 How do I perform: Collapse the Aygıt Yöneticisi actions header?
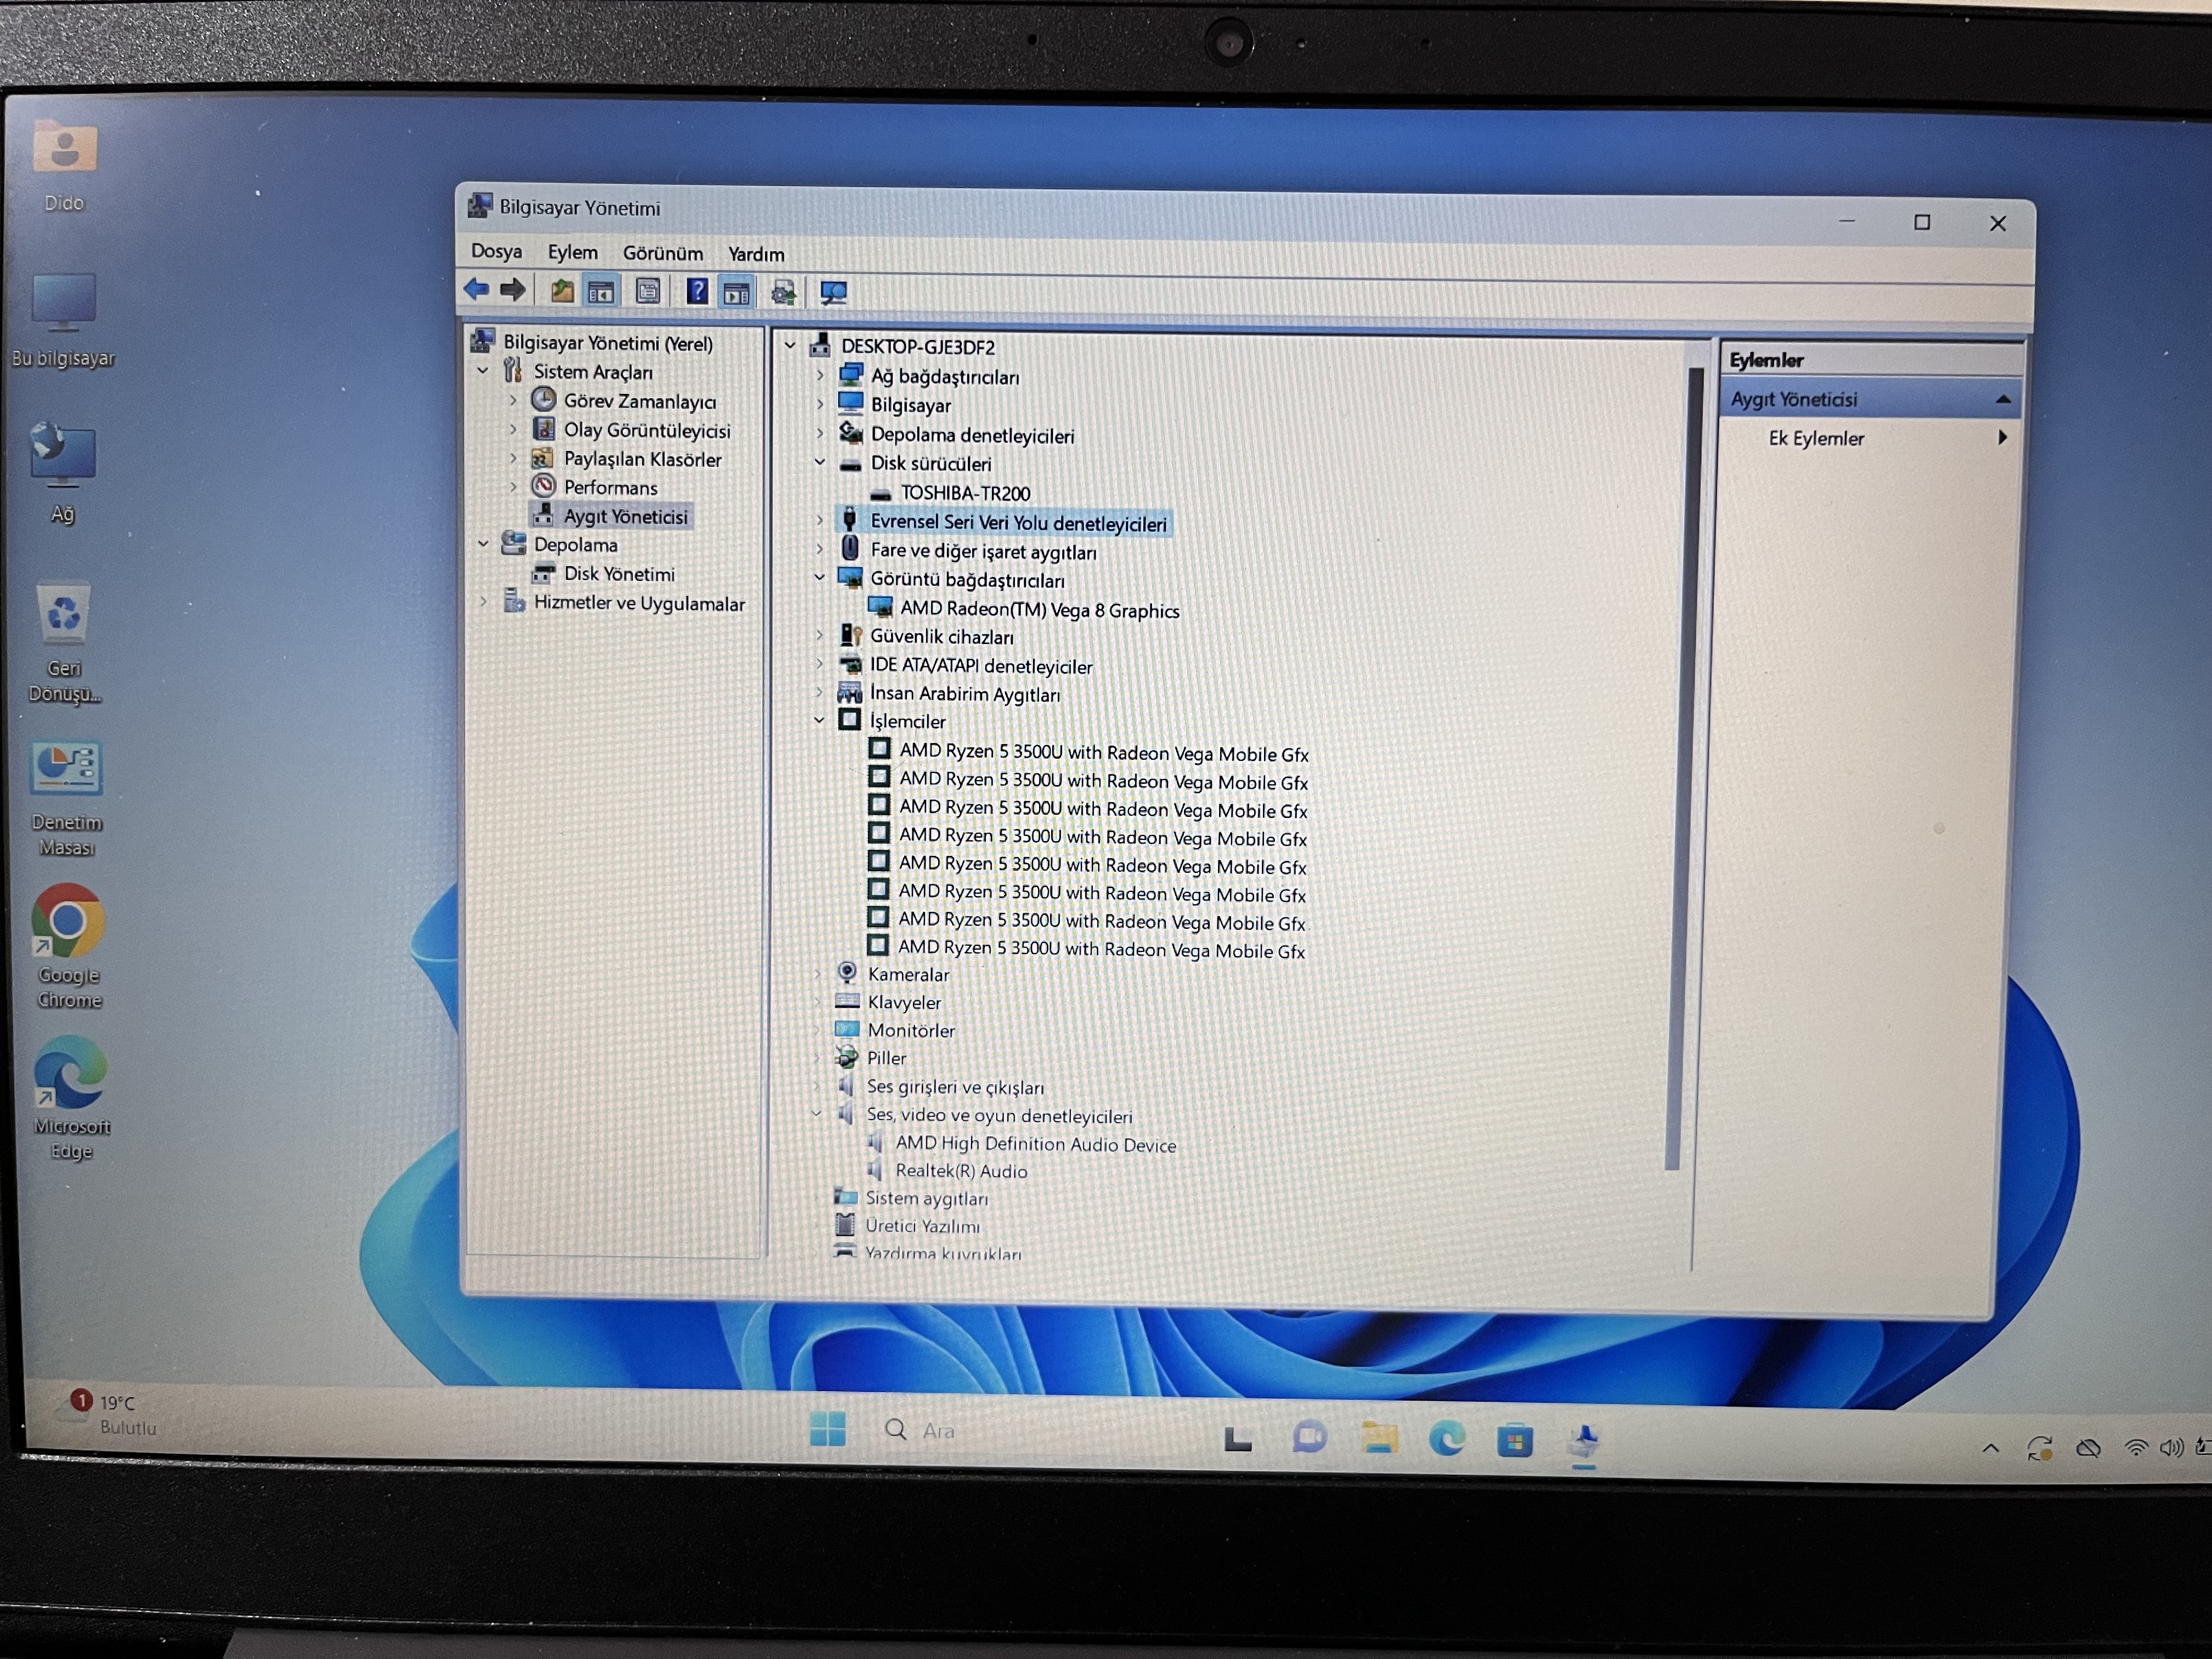(x=2002, y=399)
